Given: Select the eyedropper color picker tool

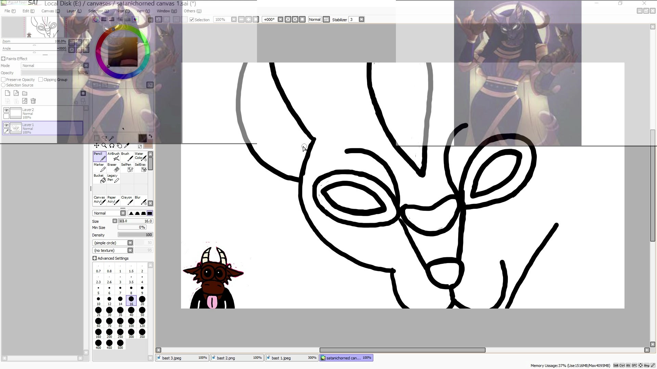Looking at the screenshot, I should (127, 146).
